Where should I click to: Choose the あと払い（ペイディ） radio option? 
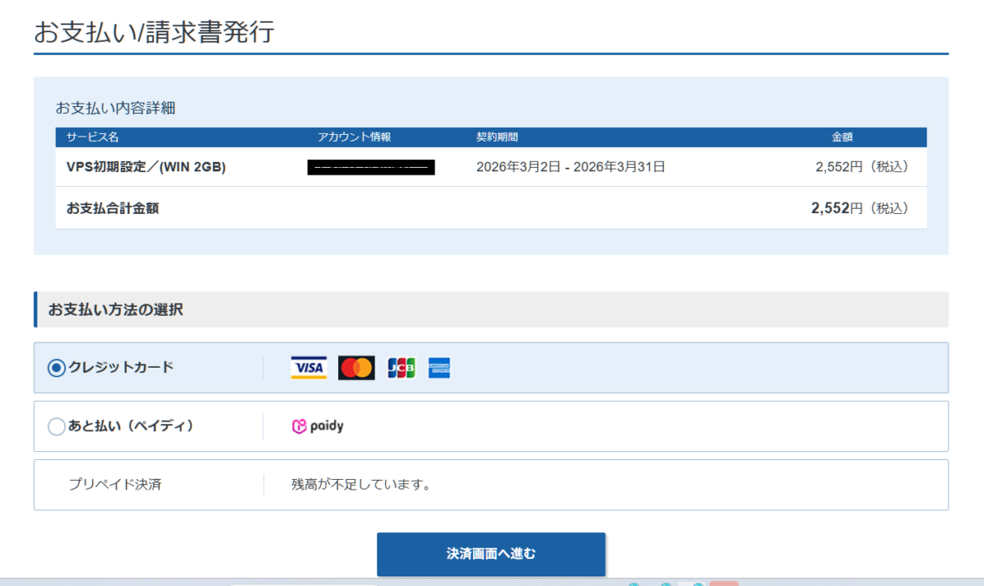point(57,426)
